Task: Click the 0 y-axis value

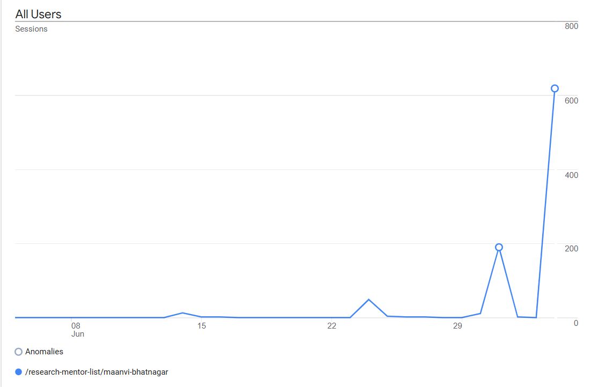Action: (575, 323)
